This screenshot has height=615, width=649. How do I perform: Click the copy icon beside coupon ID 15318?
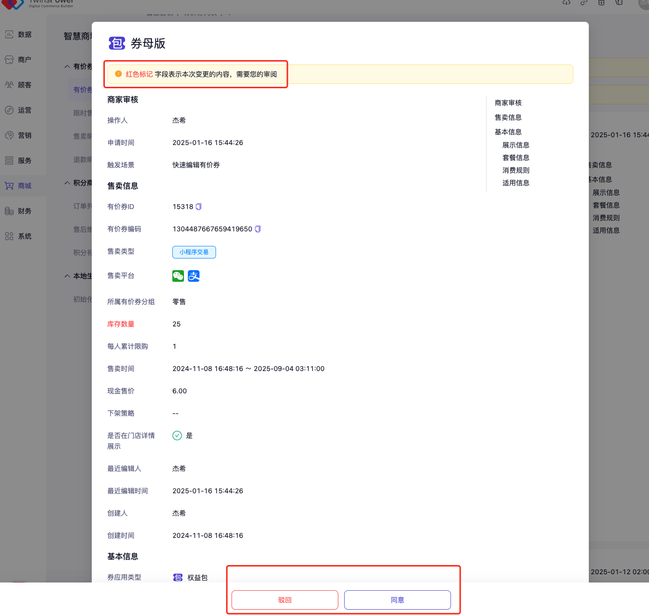(x=199, y=207)
